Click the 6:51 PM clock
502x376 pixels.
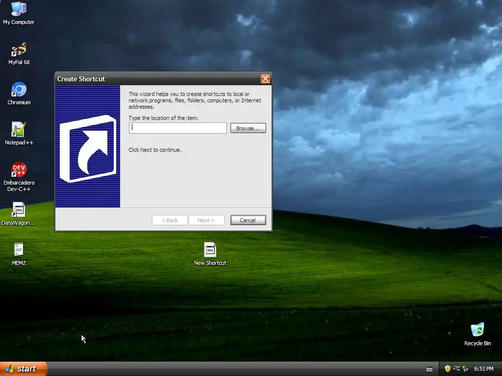coord(484,369)
